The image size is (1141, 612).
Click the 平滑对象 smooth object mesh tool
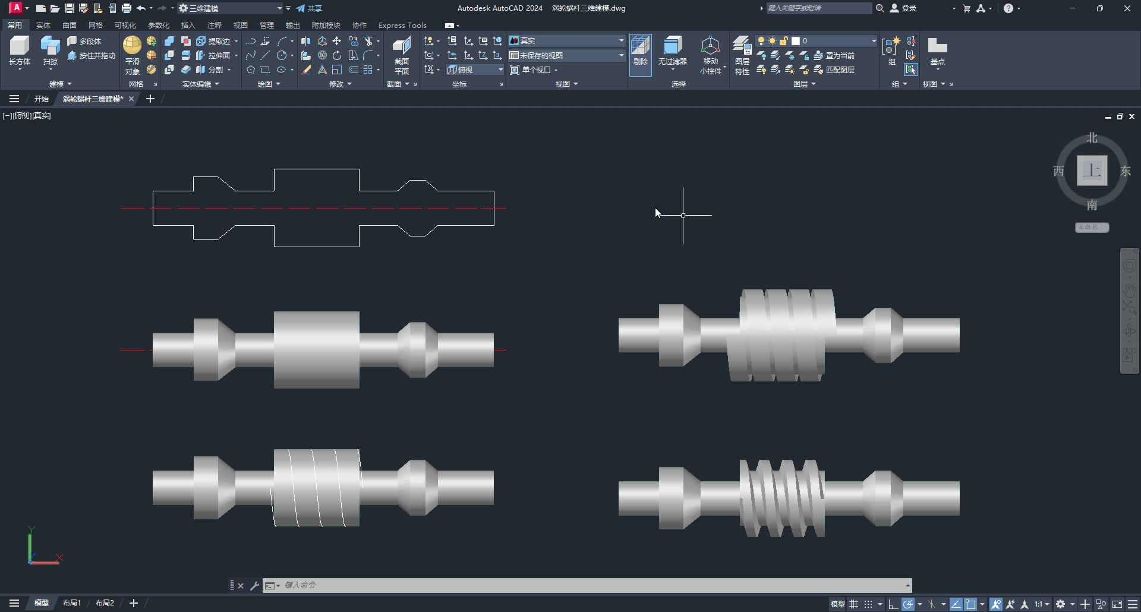(x=132, y=55)
